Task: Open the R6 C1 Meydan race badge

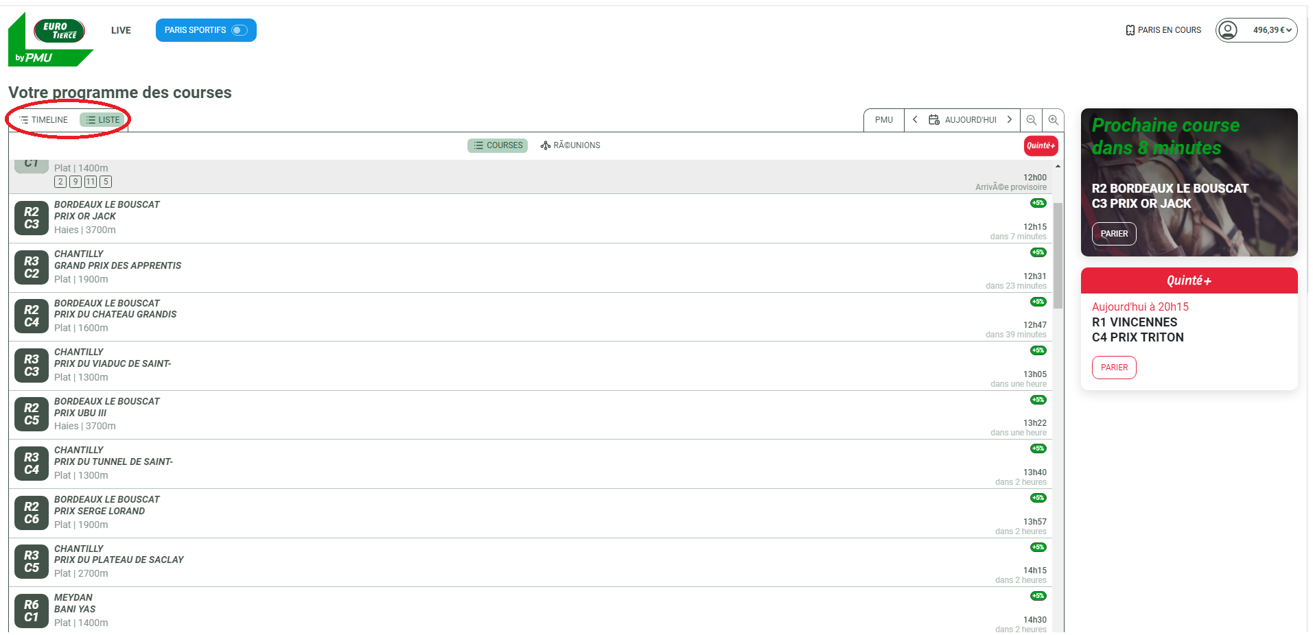Action: coord(32,610)
